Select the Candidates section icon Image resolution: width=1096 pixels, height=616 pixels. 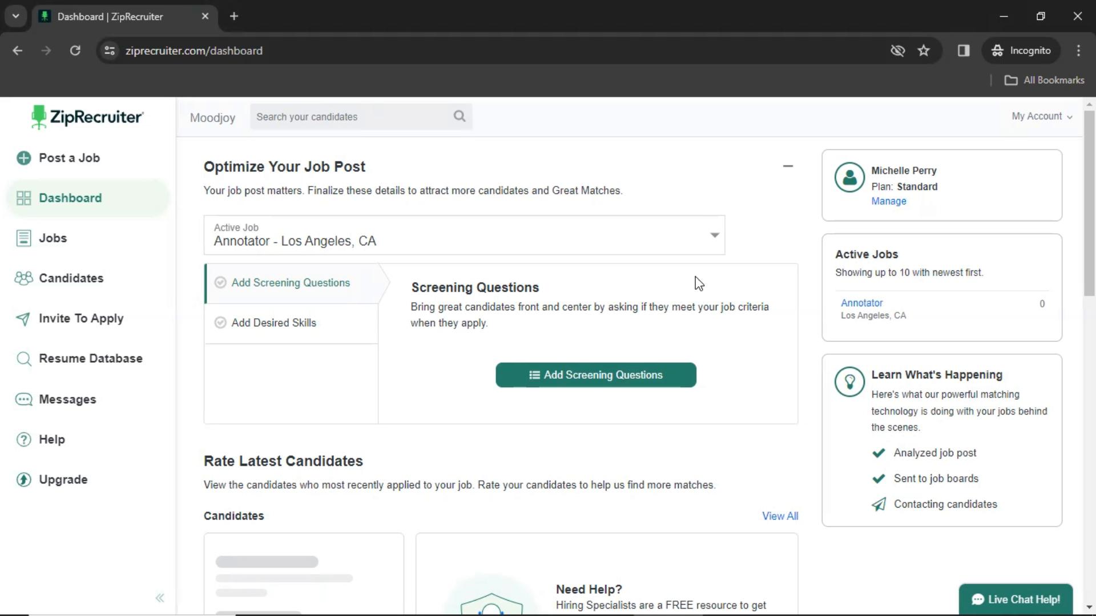tap(23, 278)
